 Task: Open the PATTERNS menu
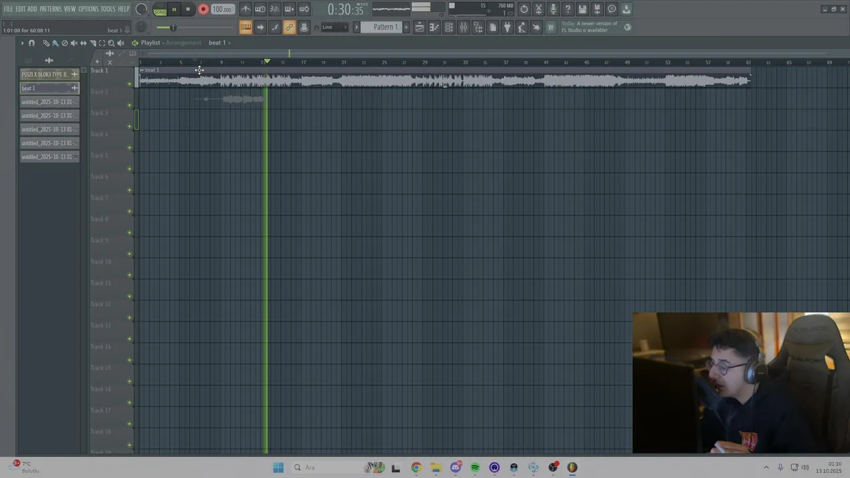[x=50, y=9]
